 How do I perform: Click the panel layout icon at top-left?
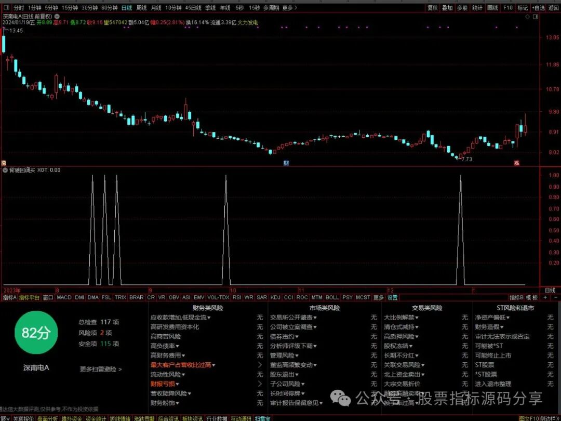[x=6, y=7]
